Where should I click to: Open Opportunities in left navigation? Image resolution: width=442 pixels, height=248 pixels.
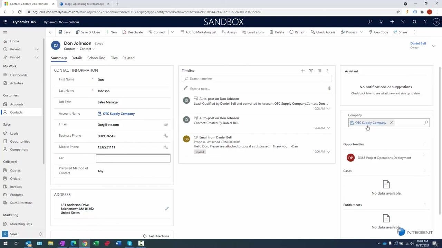point(20,142)
